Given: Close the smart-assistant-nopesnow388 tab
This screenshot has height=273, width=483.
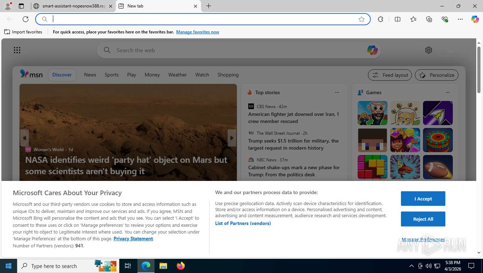Looking at the screenshot, I should pyautogui.click(x=110, y=6).
